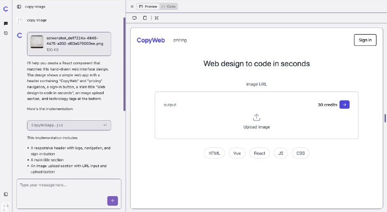Click the 'copy image' conversation title
Screen dimensions: 387x212
coord(35,7)
